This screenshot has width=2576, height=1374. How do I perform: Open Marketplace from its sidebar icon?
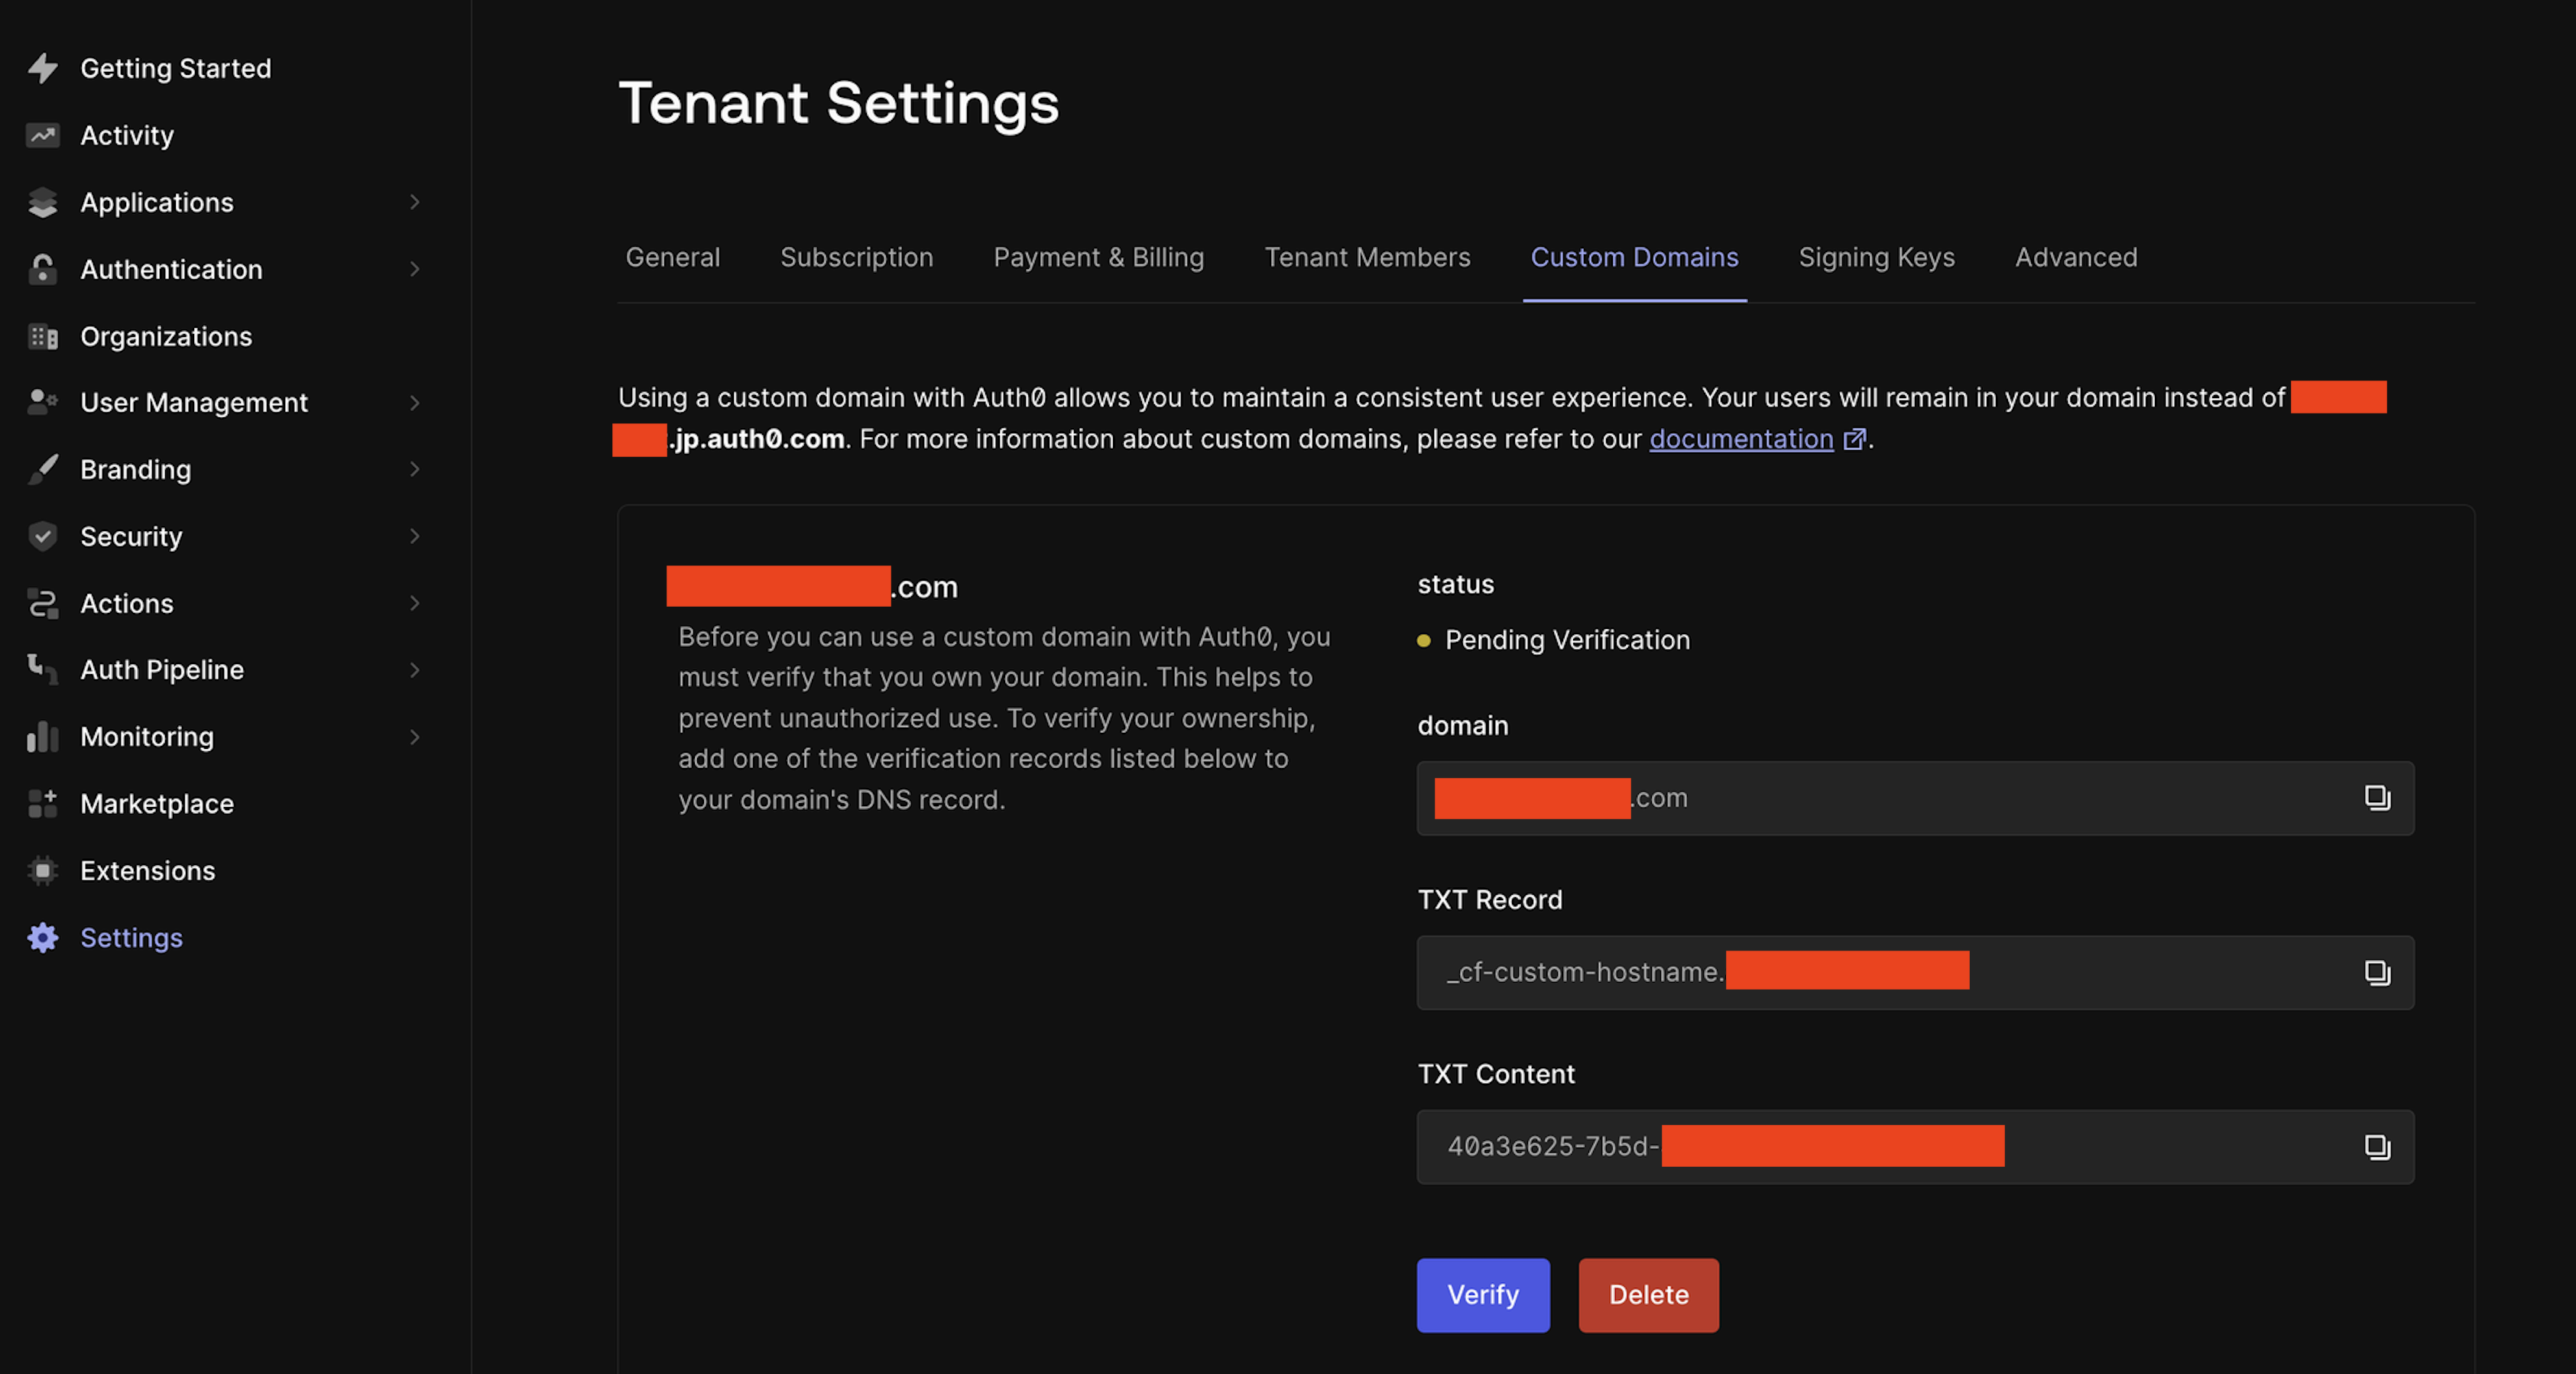(42, 803)
